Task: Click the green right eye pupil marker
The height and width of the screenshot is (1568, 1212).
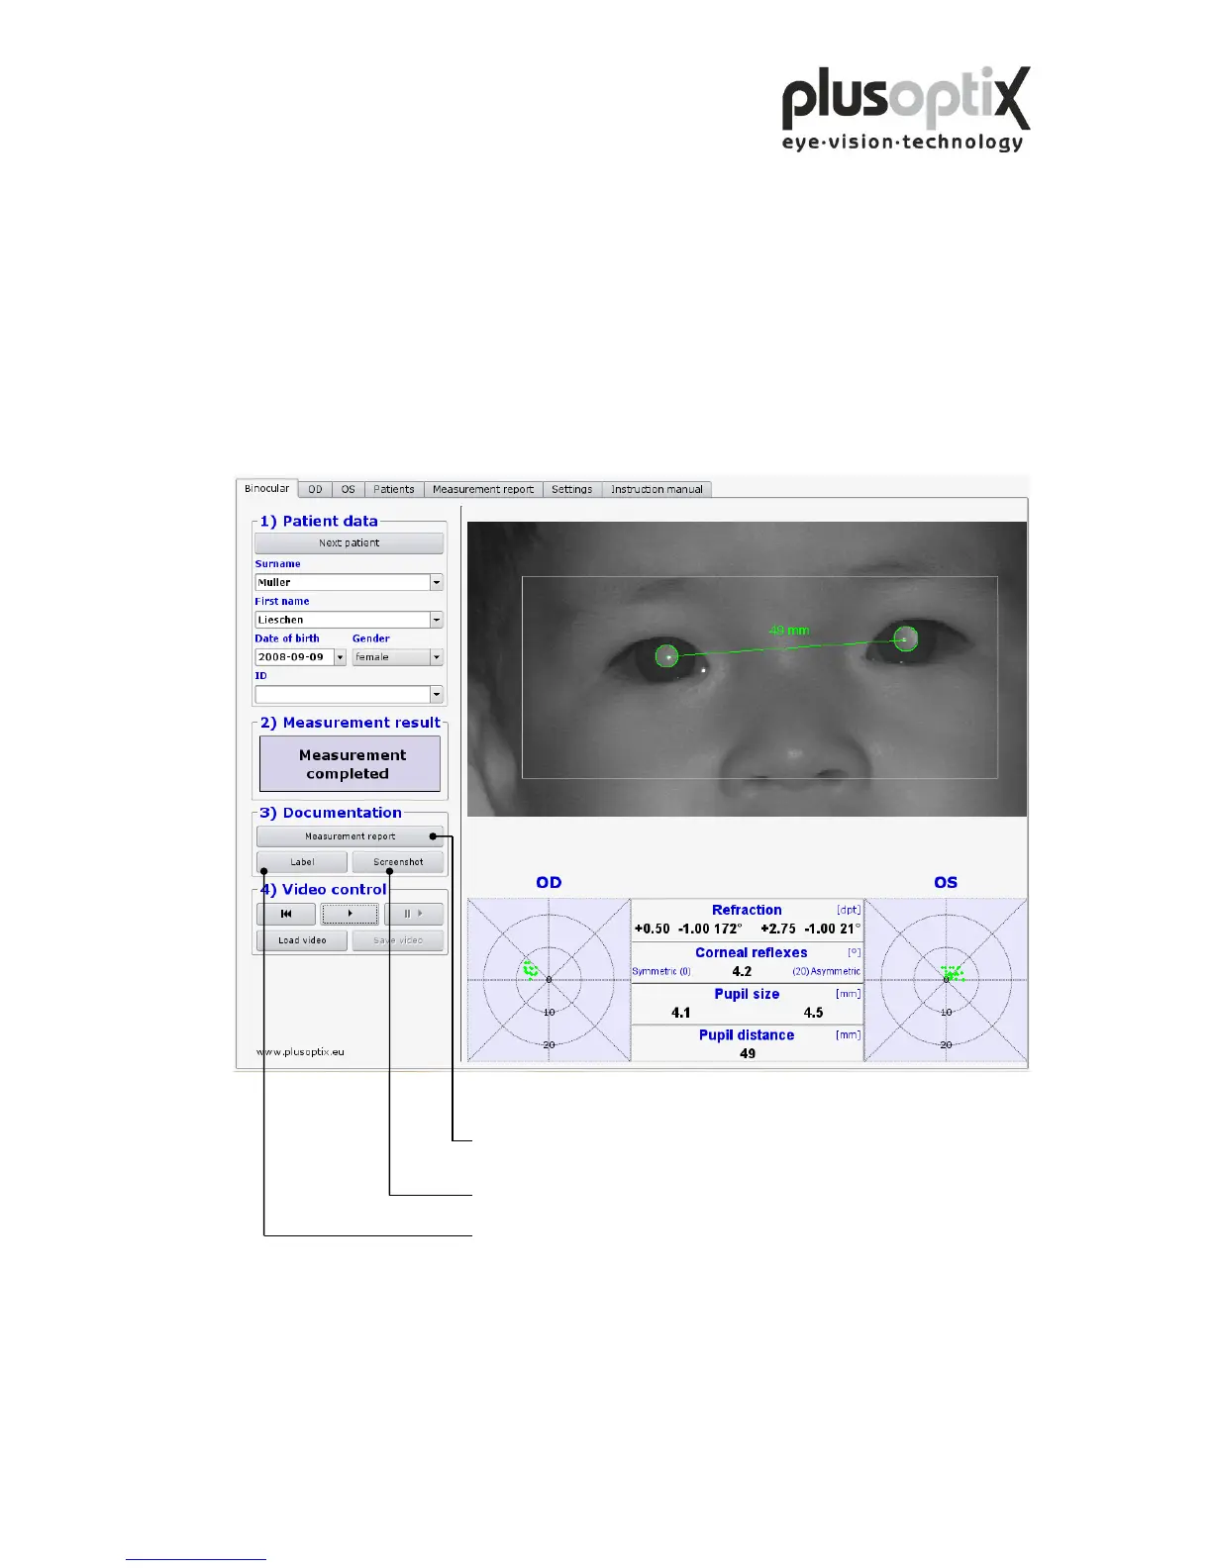Action: pos(667,655)
